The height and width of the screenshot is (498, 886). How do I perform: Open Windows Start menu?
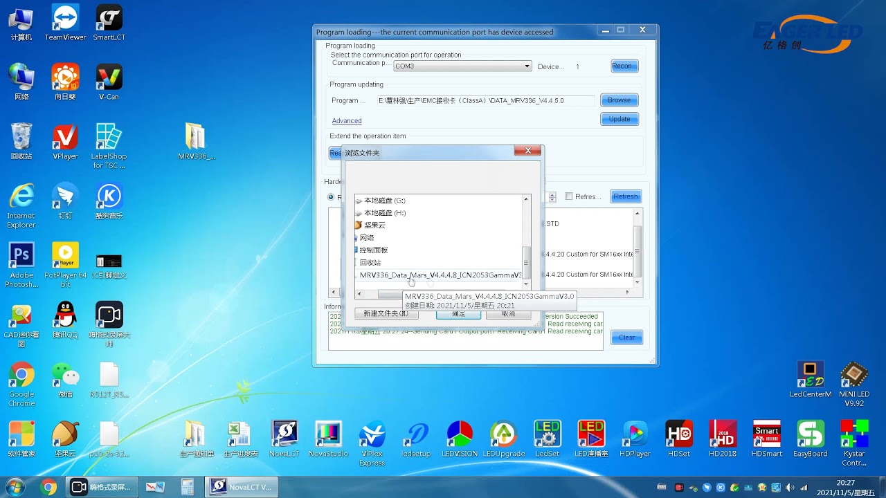[x=15, y=487]
